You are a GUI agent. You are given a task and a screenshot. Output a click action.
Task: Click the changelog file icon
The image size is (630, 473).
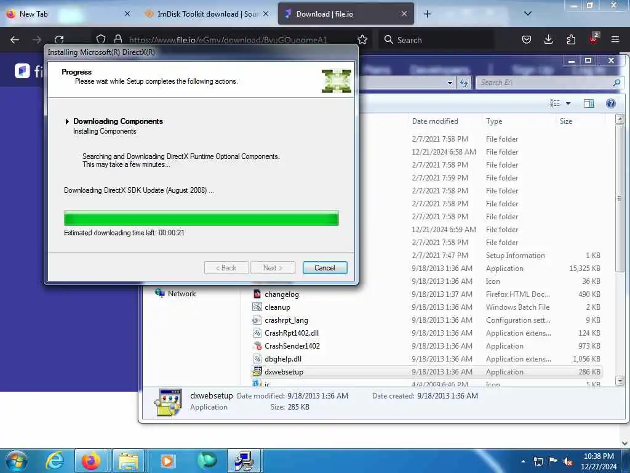tap(257, 294)
